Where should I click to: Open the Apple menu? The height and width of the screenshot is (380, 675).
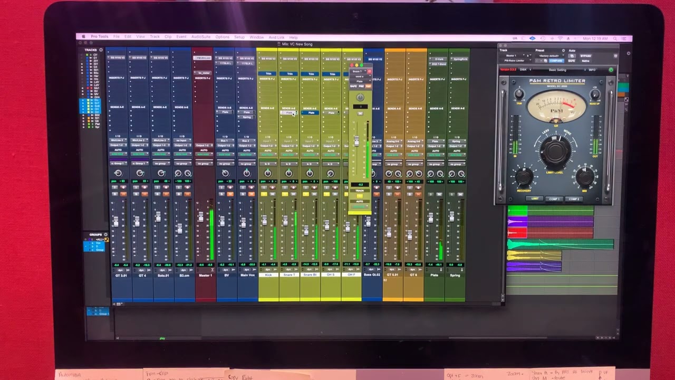83,37
